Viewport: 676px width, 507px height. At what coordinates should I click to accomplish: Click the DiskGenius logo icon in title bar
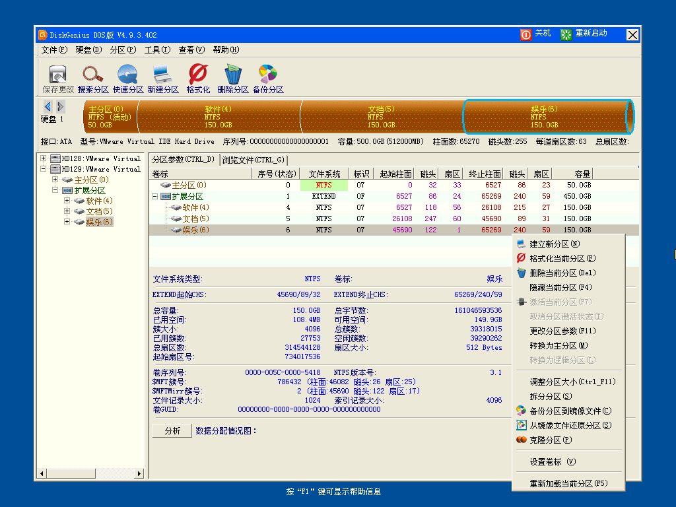pos(43,35)
